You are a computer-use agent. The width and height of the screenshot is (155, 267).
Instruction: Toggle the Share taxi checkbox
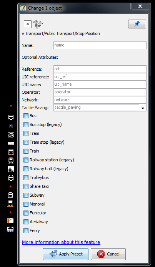pos(26,186)
